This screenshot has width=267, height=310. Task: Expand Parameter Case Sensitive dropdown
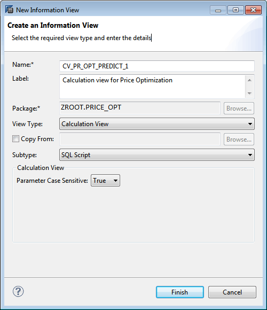click(105, 180)
